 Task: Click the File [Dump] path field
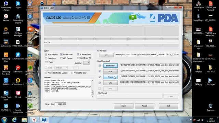tap(130, 96)
